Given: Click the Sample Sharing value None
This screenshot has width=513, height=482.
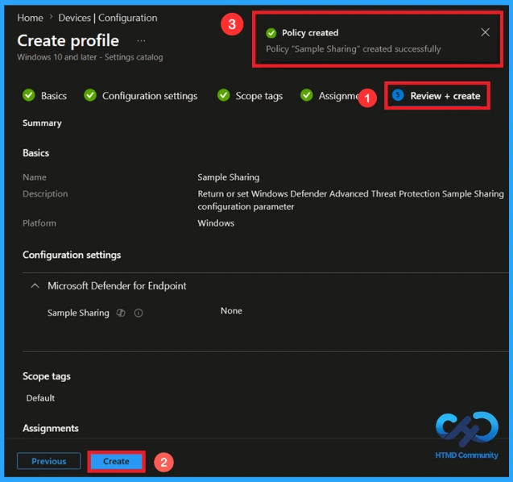Looking at the screenshot, I should click(x=231, y=310).
